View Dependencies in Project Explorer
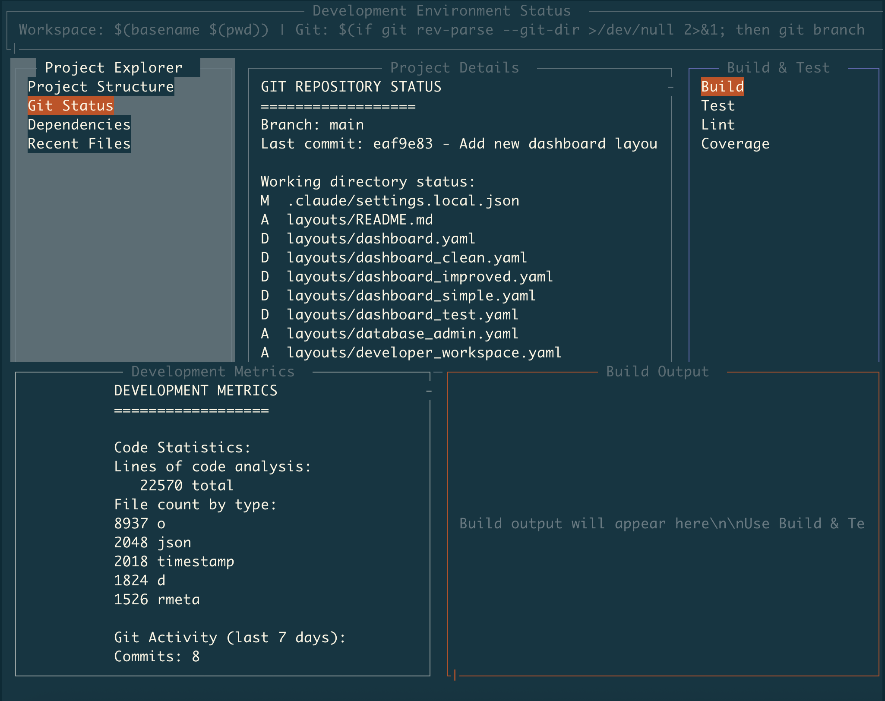The image size is (885, 701). tap(78, 124)
